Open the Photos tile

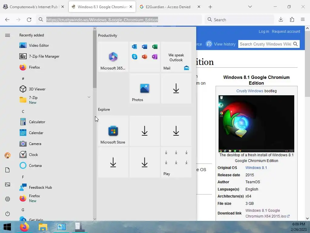pyautogui.click(x=144, y=88)
